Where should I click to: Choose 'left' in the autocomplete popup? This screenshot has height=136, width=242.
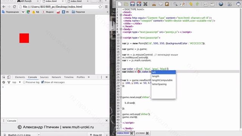coord(163,72)
